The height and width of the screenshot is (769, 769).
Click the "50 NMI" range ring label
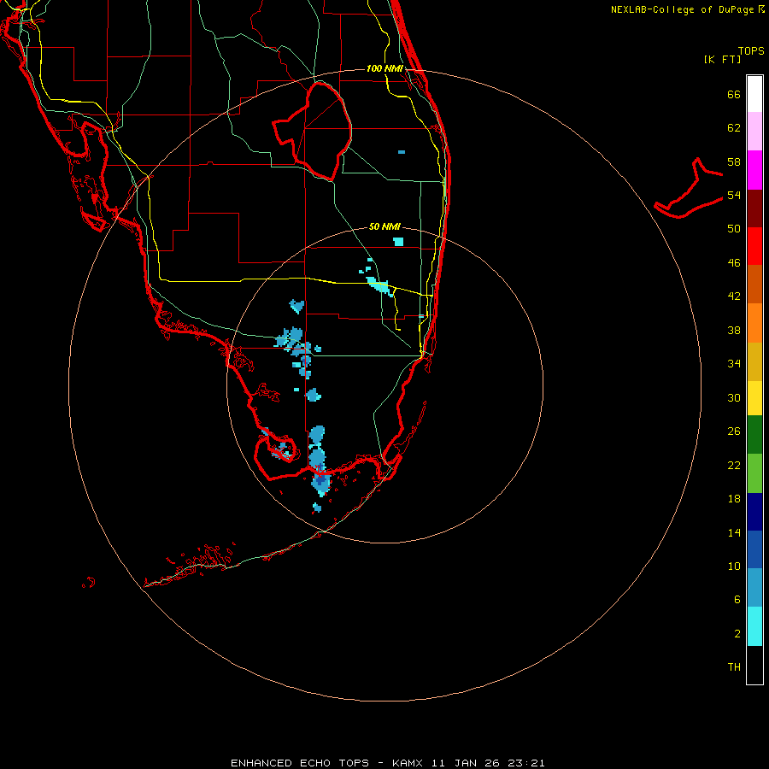pyautogui.click(x=384, y=226)
